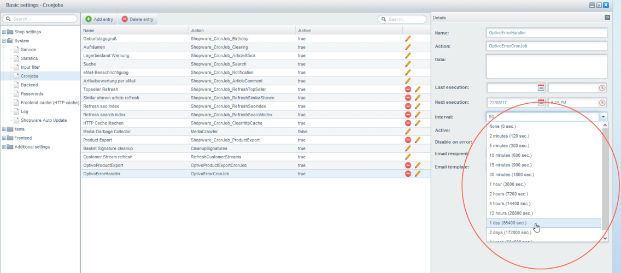Click the Add entry button
Screen dimensions: 621x273
point(99,19)
